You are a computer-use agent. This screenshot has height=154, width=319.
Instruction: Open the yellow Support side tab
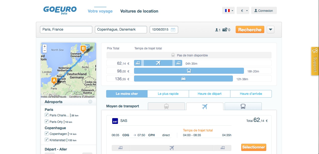315,61
